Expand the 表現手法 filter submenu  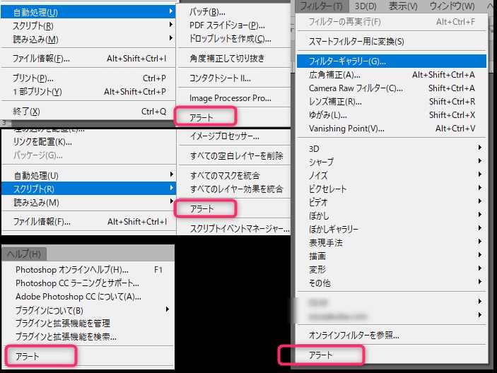326,243
